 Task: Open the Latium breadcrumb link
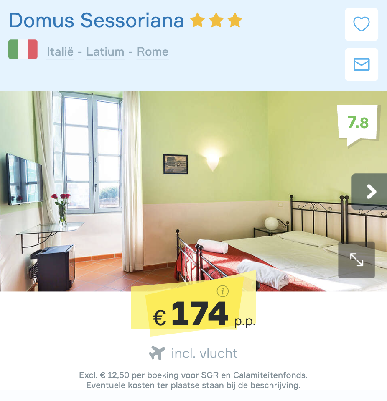click(105, 52)
